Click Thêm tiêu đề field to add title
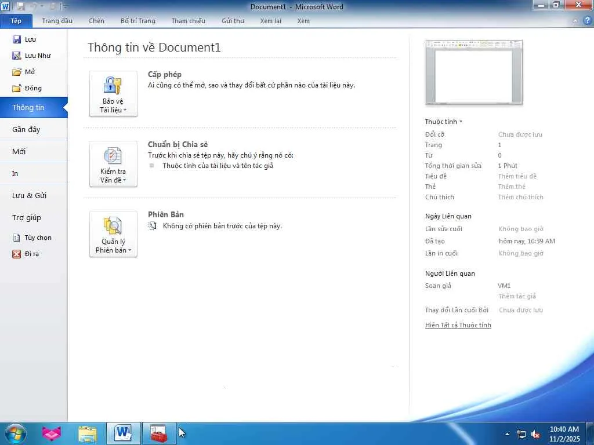Viewport: 594px width, 445px height. [x=517, y=176]
